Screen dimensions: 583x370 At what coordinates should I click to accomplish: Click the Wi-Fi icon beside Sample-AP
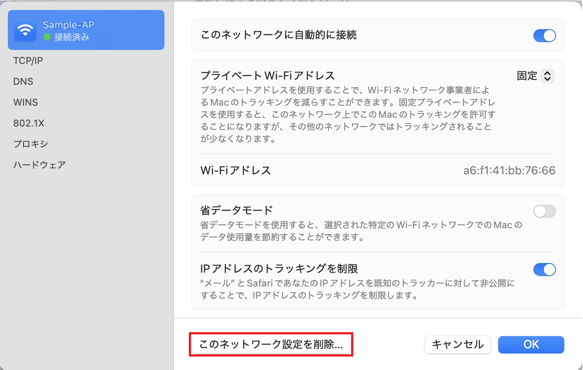coord(25,30)
